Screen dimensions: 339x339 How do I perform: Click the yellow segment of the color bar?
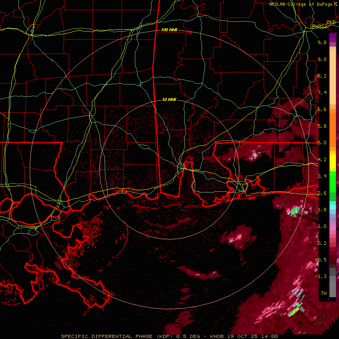point(333,161)
